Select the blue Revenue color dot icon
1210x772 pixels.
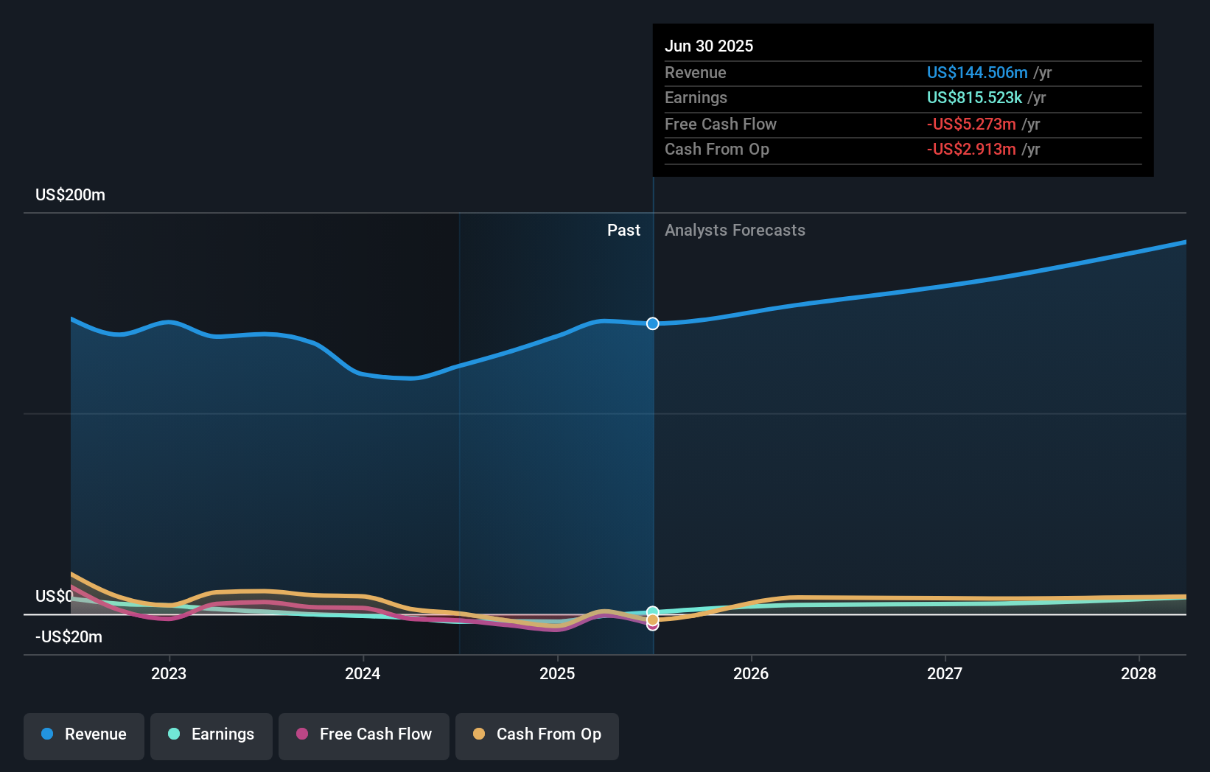46,734
